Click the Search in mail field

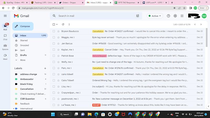(96, 16)
